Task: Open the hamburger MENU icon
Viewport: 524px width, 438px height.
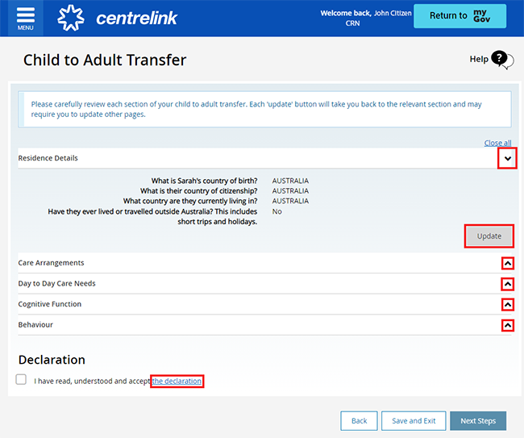Action: [x=26, y=18]
